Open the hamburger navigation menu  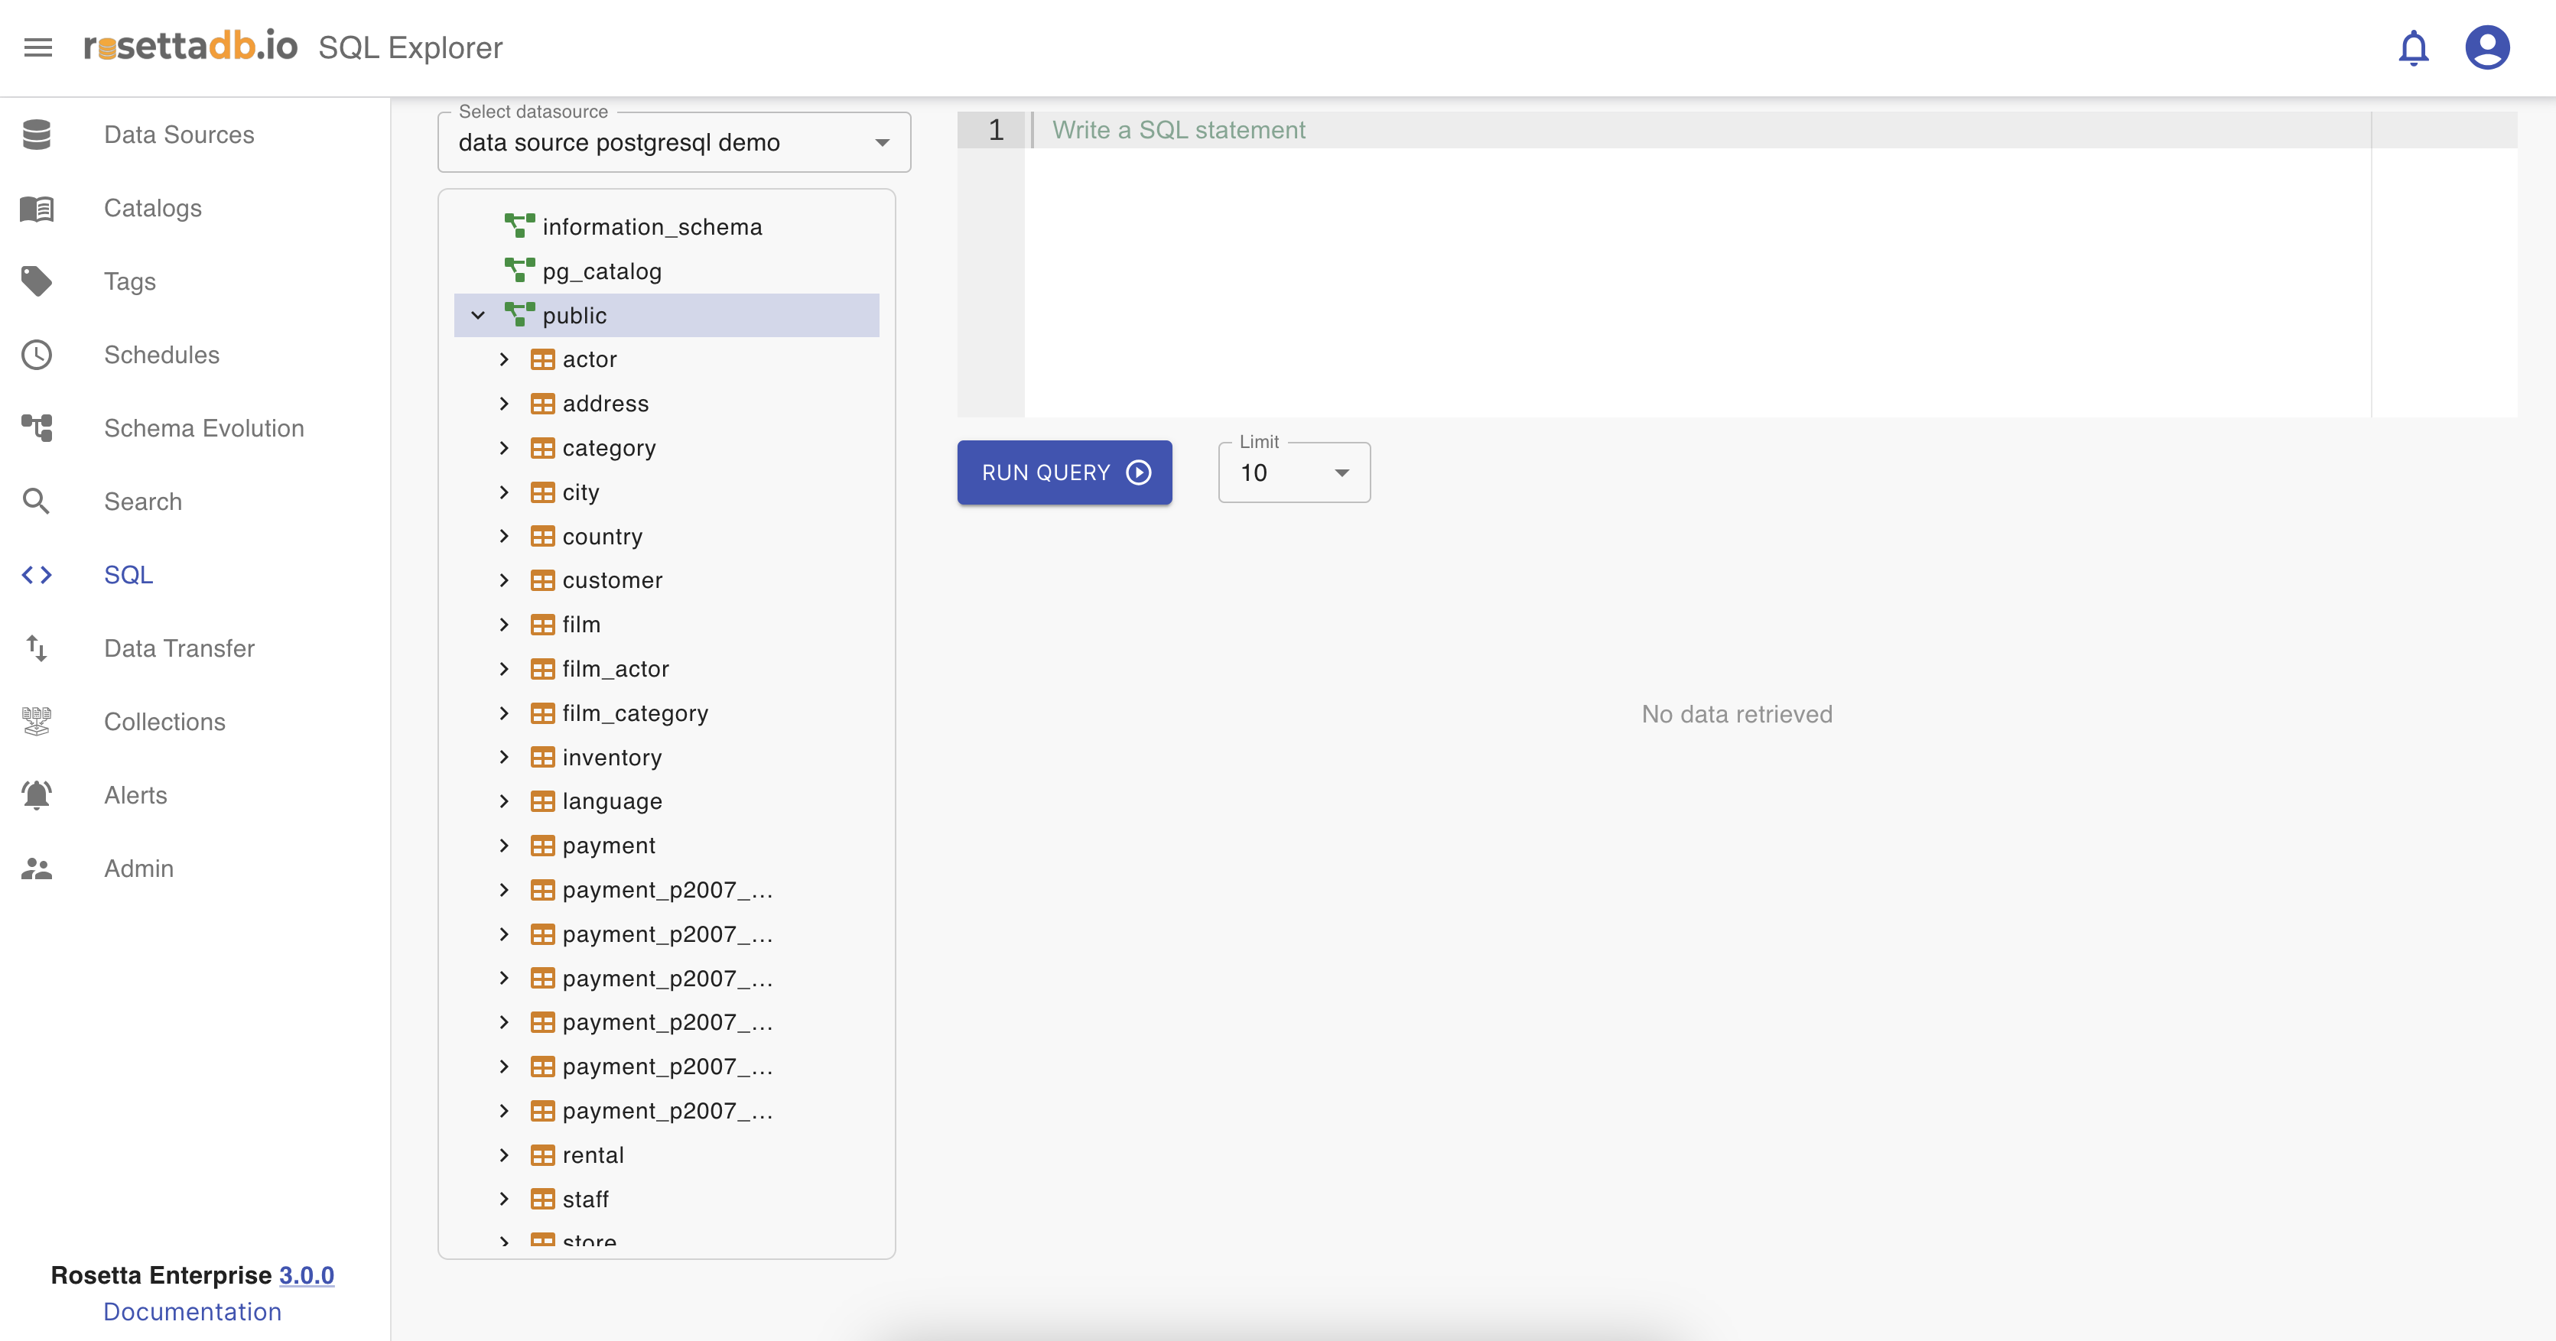37,47
